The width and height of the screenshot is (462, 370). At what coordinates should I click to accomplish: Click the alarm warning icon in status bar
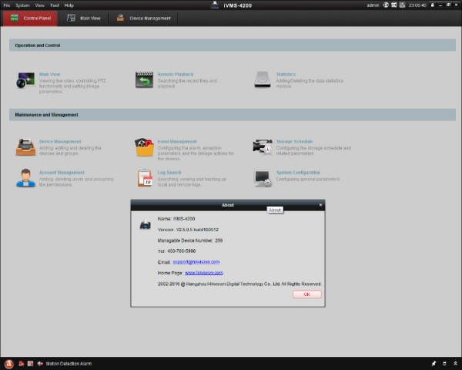[x=8, y=364]
